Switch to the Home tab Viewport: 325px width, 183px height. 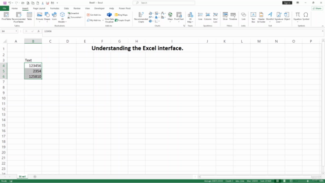click(x=15, y=8)
